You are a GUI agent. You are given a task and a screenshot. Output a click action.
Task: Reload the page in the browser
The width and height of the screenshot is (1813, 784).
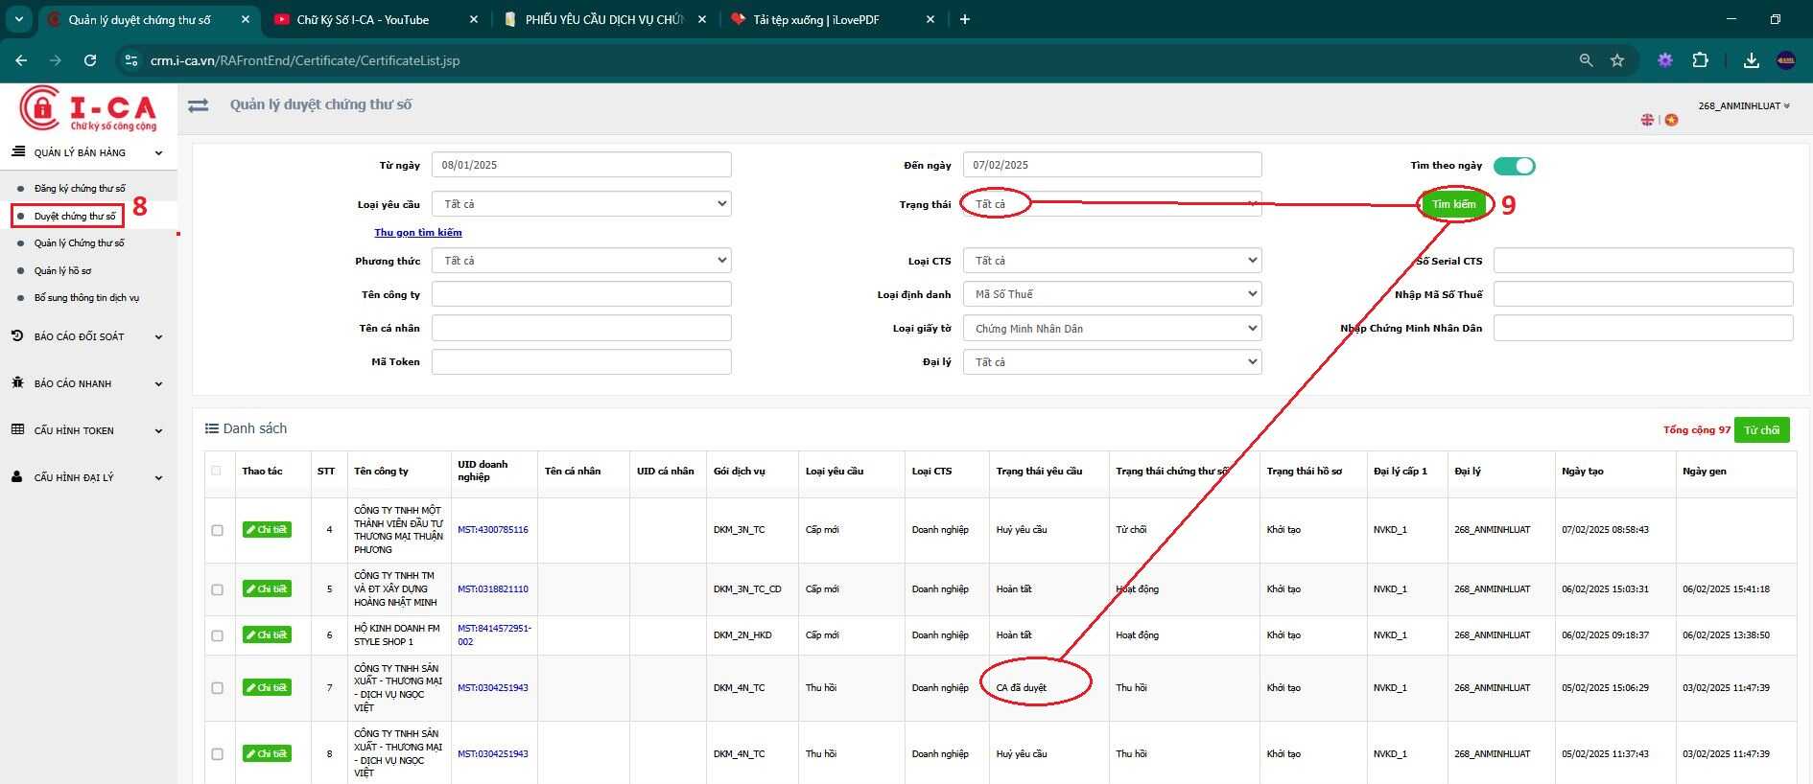(x=90, y=60)
